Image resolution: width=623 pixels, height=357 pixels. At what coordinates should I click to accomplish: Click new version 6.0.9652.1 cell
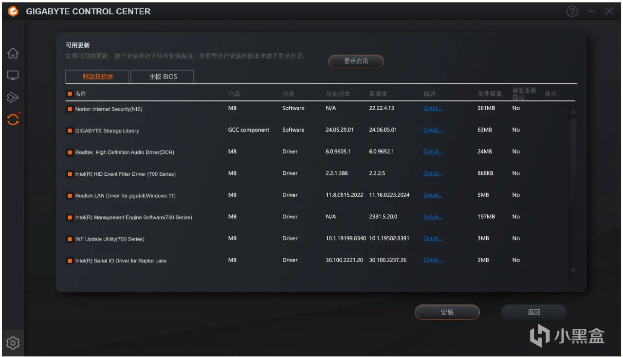382,151
